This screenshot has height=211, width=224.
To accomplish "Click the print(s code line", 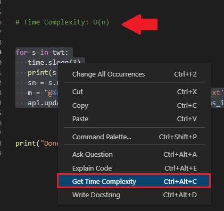I will point(42,73).
